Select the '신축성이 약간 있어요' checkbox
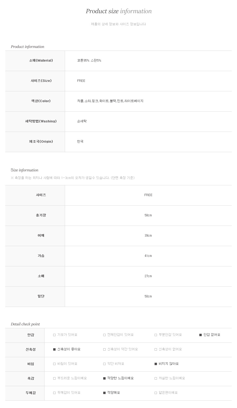Viewport: 237px width, 408px height. (x=105, y=350)
